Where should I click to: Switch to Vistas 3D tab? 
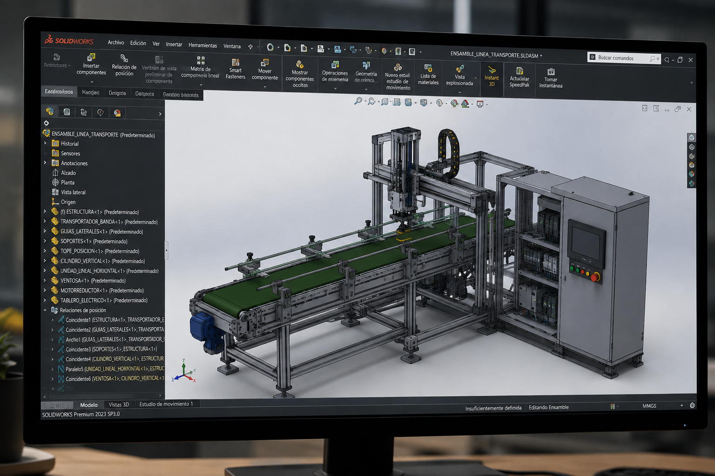pyautogui.click(x=119, y=404)
